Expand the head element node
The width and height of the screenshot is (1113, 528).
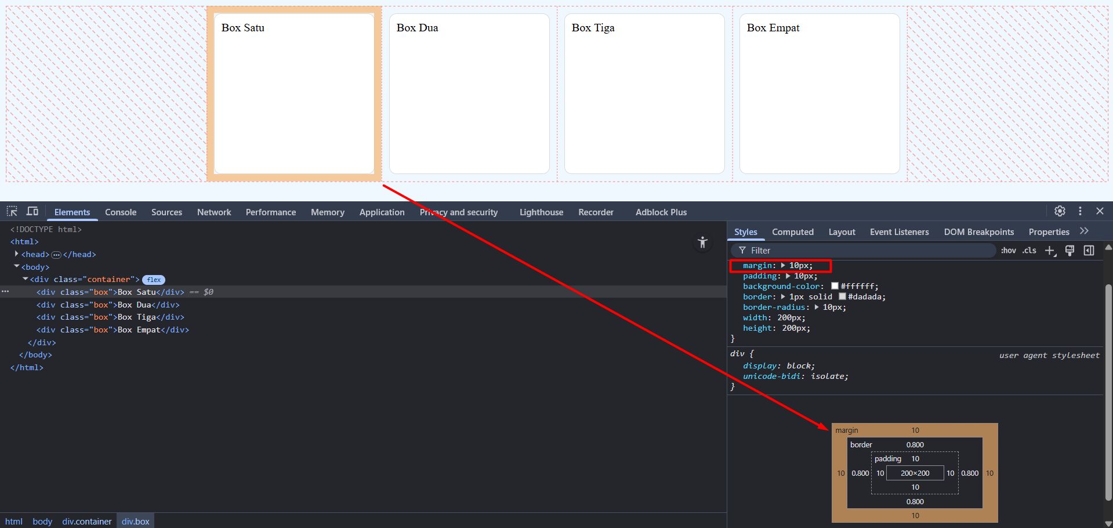pyautogui.click(x=16, y=254)
